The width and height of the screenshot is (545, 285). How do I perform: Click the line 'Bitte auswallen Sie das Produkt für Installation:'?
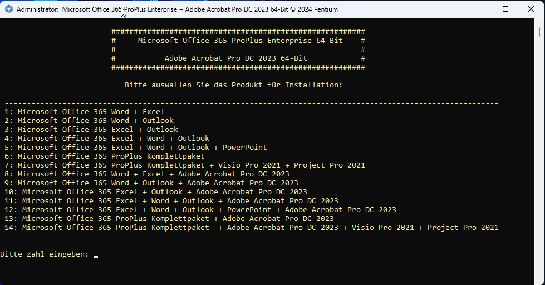tap(234, 85)
